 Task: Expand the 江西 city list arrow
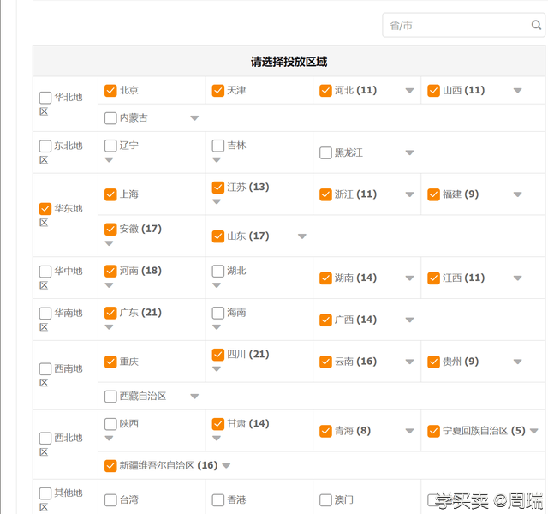pos(517,278)
